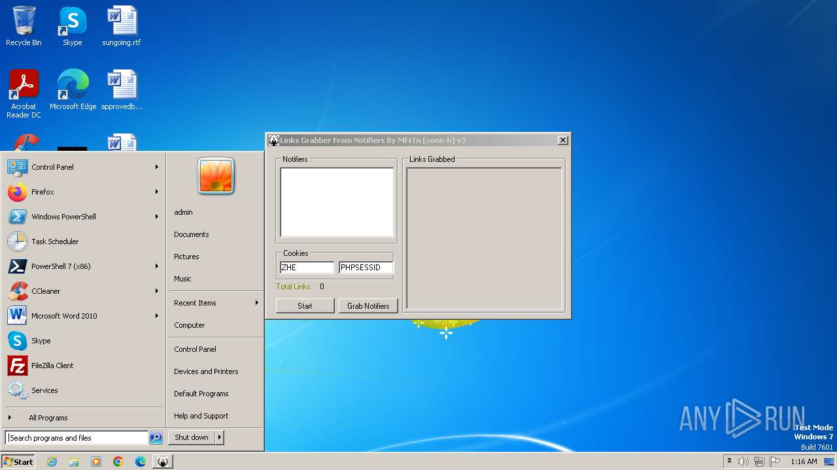Click the Services gear icon
Viewport: 837px width, 470px height.
[18, 390]
